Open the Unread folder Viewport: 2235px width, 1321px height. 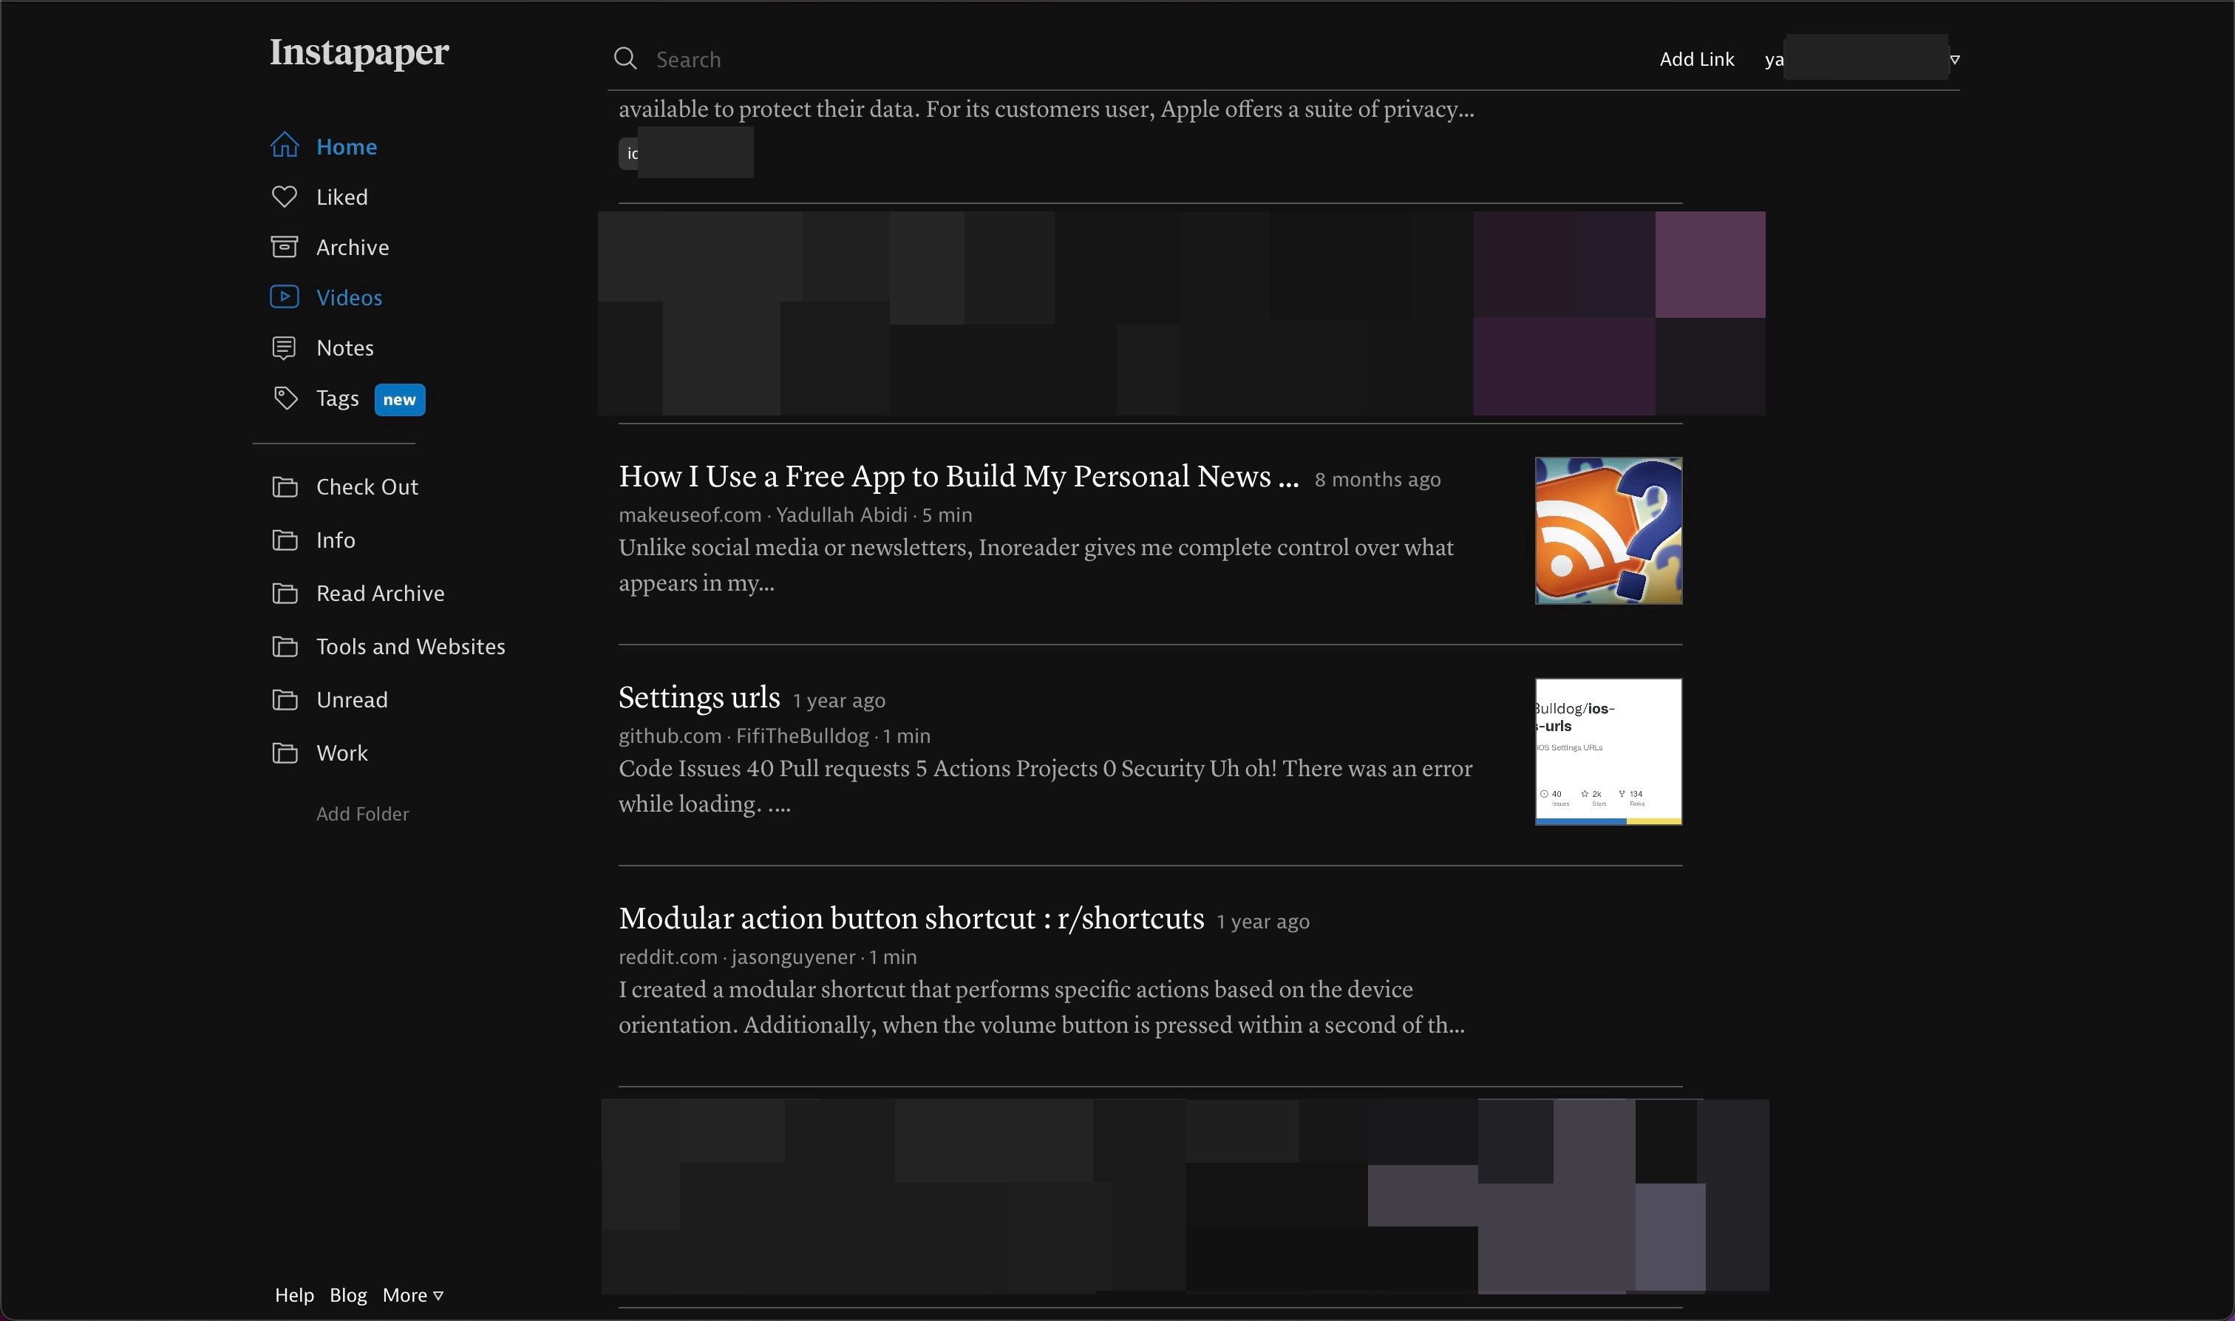352,699
